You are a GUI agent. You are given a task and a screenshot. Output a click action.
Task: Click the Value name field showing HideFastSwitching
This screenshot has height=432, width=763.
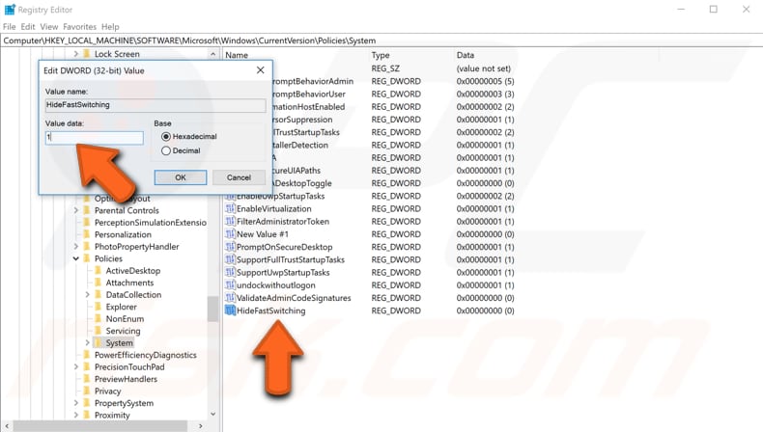click(x=155, y=105)
